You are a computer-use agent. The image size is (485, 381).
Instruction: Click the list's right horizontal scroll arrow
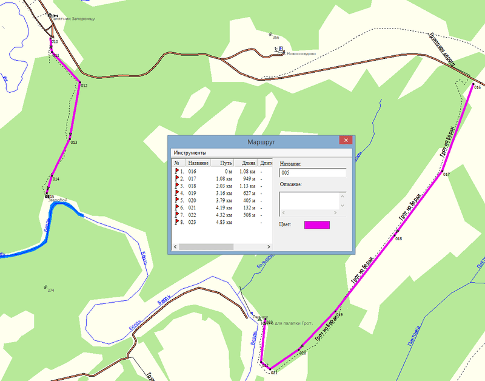pyautogui.click(x=269, y=247)
